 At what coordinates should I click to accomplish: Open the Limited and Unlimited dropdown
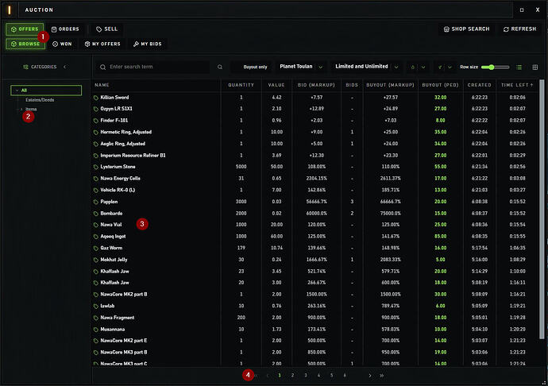(366, 67)
